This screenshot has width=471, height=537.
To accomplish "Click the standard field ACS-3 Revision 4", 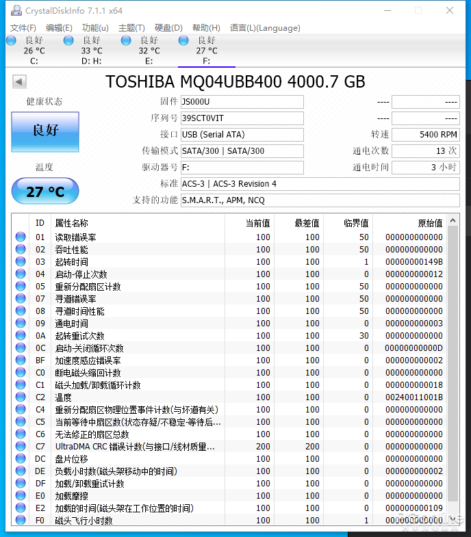I will (x=320, y=184).
